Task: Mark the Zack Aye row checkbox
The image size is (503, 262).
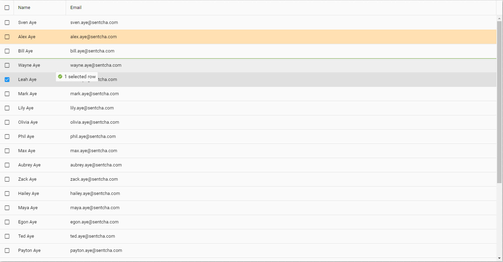Action: [x=7, y=179]
